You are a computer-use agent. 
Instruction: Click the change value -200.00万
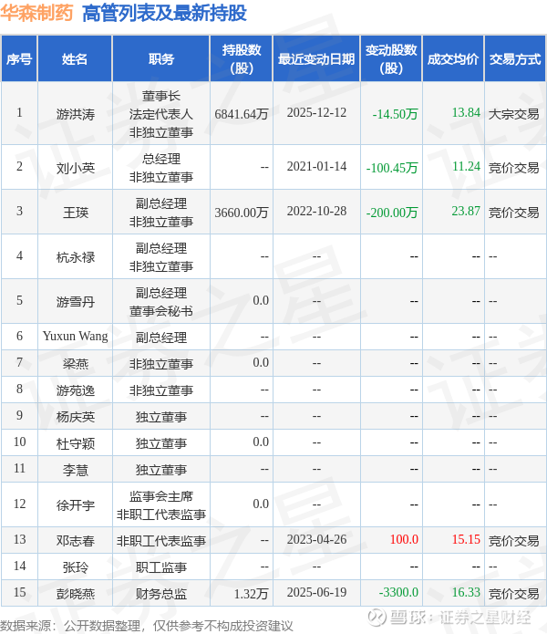point(392,213)
